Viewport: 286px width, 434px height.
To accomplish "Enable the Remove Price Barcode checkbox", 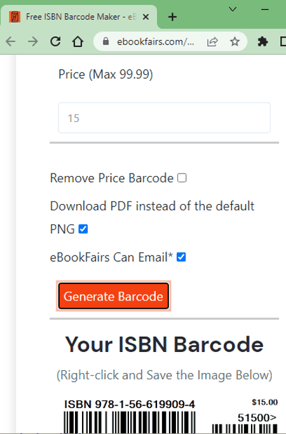I will (182, 178).
